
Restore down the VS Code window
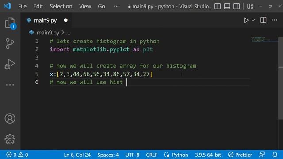click(270, 6)
